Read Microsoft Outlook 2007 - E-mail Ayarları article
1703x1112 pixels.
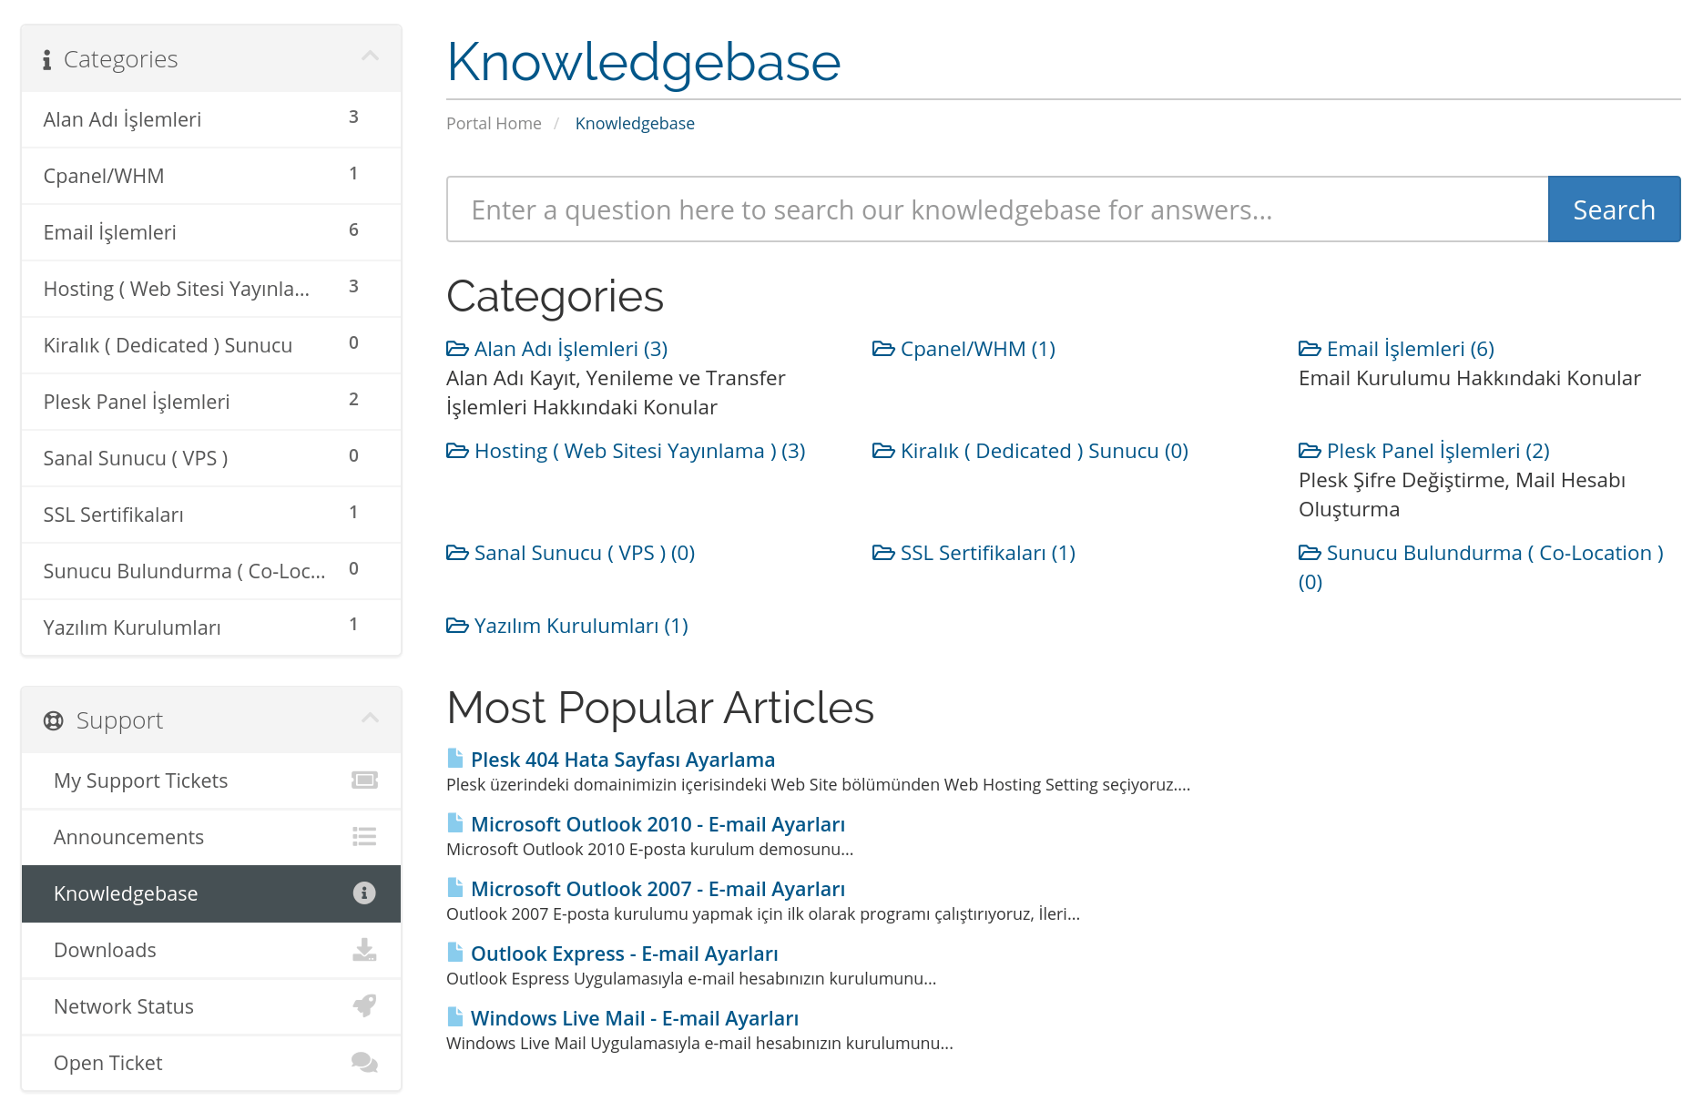(658, 889)
